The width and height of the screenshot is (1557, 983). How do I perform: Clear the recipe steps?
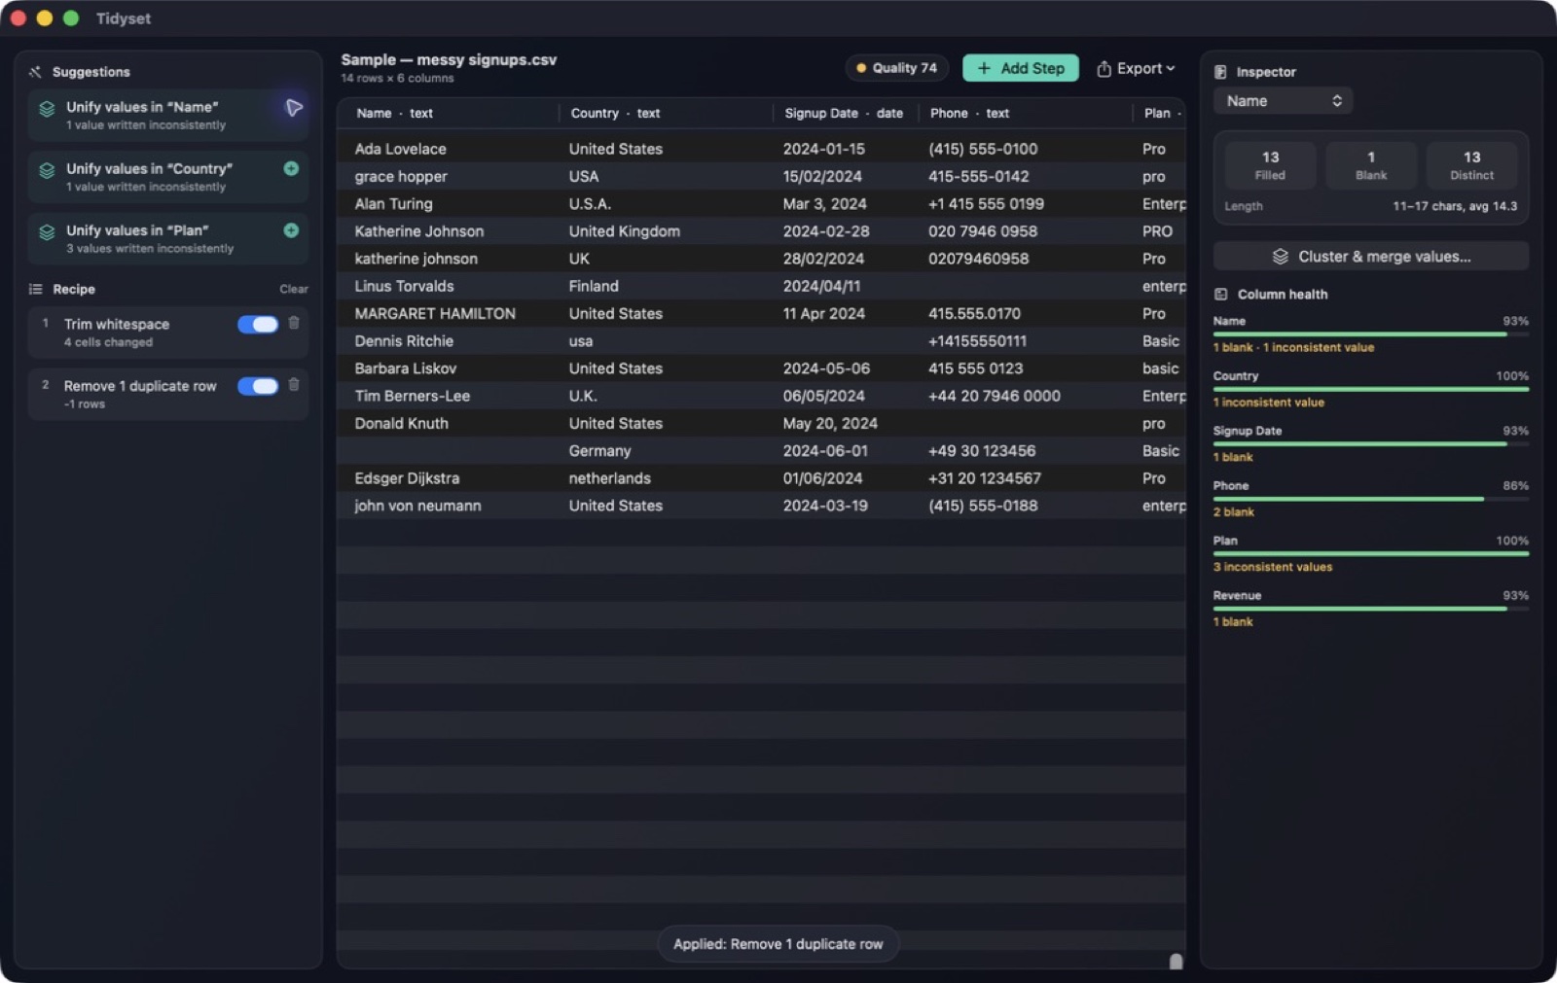click(294, 289)
